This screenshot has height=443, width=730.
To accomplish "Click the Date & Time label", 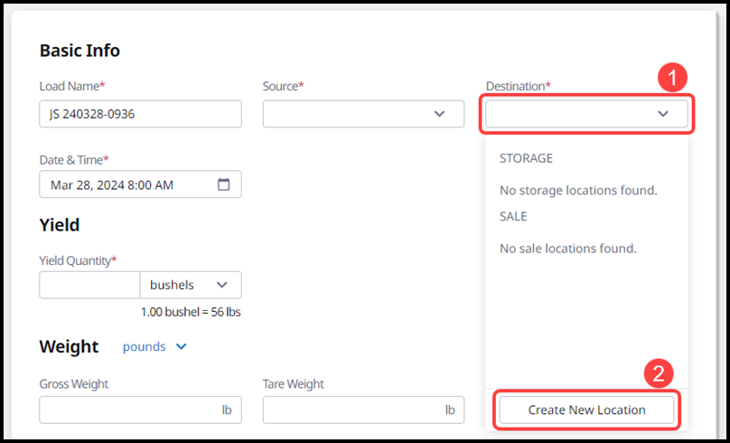I will [74, 160].
